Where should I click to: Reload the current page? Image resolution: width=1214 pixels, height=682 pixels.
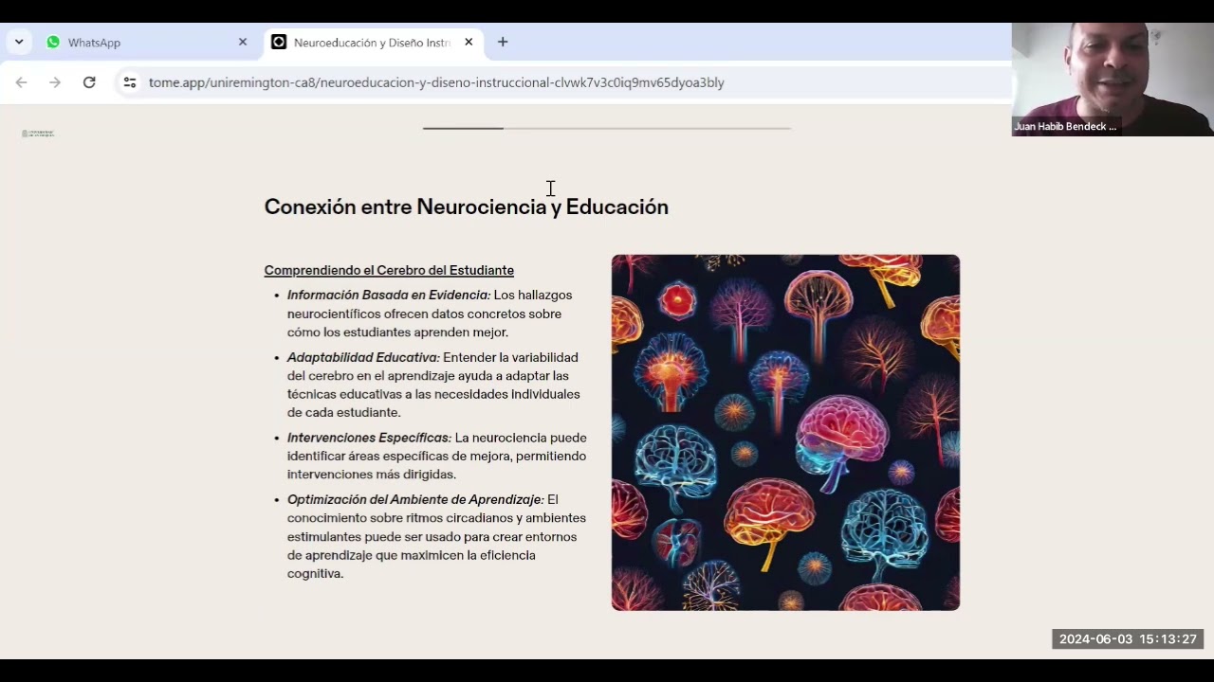89,82
